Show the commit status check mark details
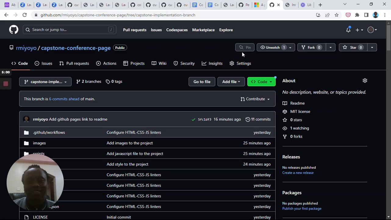The width and height of the screenshot is (391, 220). 193,119
